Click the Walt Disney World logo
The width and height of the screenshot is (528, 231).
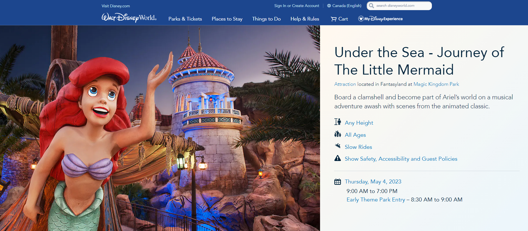tap(129, 18)
